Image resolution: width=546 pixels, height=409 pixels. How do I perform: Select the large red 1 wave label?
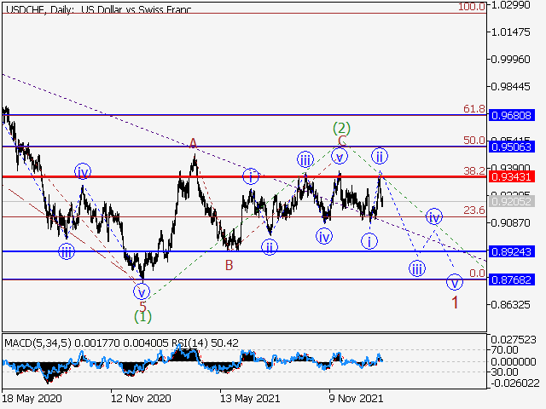(x=455, y=302)
